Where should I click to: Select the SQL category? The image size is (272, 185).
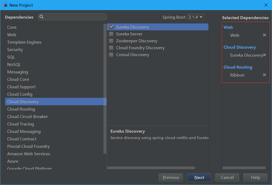tap(54, 57)
